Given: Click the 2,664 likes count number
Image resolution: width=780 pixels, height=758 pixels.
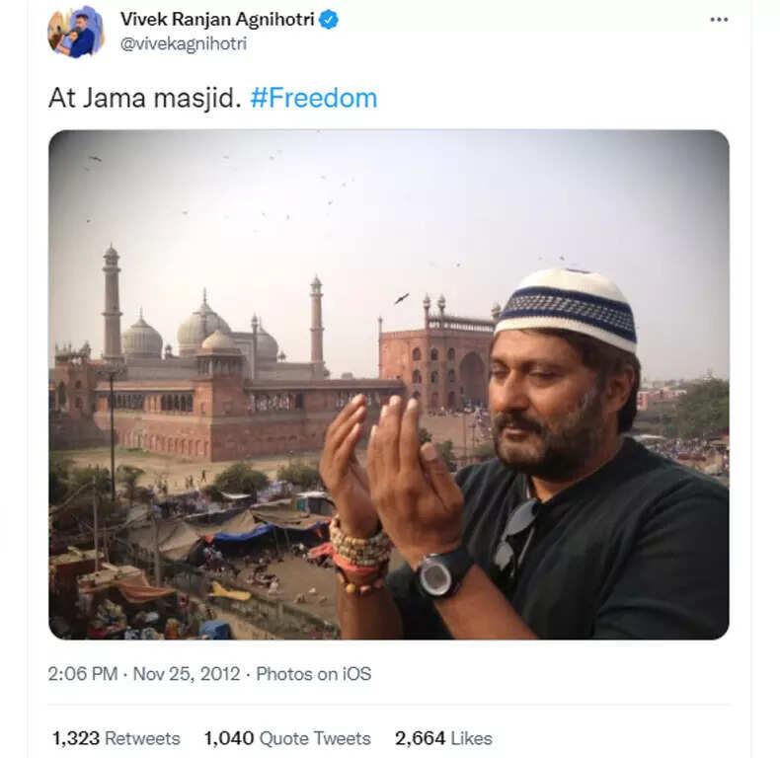Looking at the screenshot, I should (420, 738).
